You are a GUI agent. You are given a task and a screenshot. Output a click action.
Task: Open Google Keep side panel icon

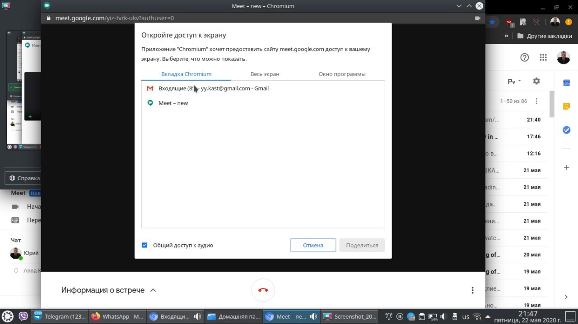pos(566,106)
